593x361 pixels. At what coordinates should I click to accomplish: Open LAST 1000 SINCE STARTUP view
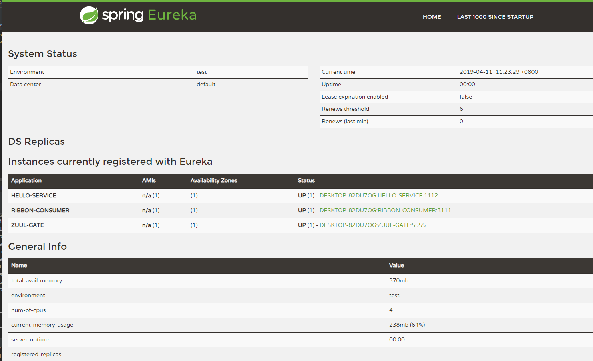coord(495,17)
